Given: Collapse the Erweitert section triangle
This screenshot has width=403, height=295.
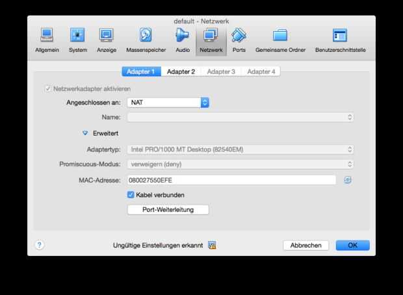Looking at the screenshot, I should click(85, 133).
